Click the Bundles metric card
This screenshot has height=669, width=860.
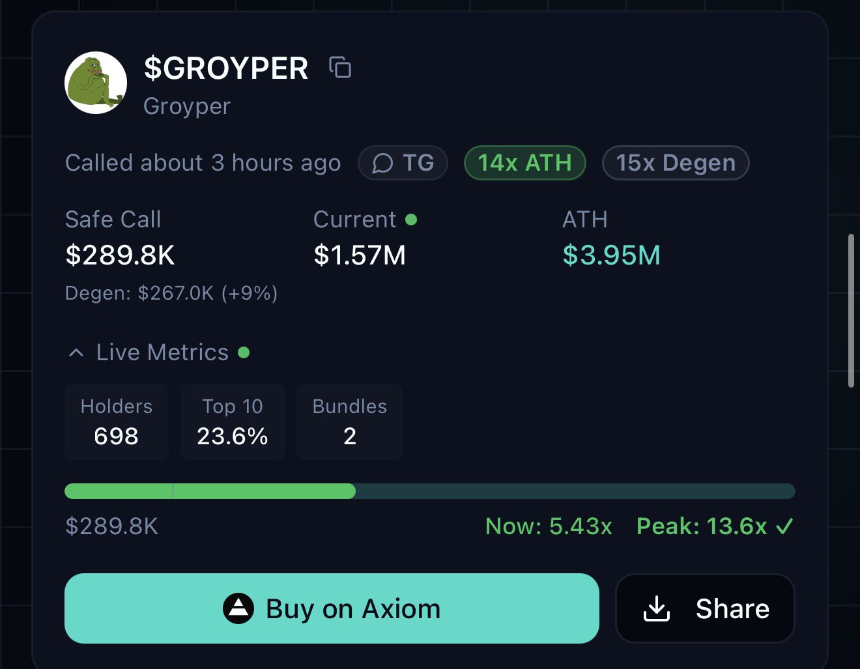pos(349,422)
